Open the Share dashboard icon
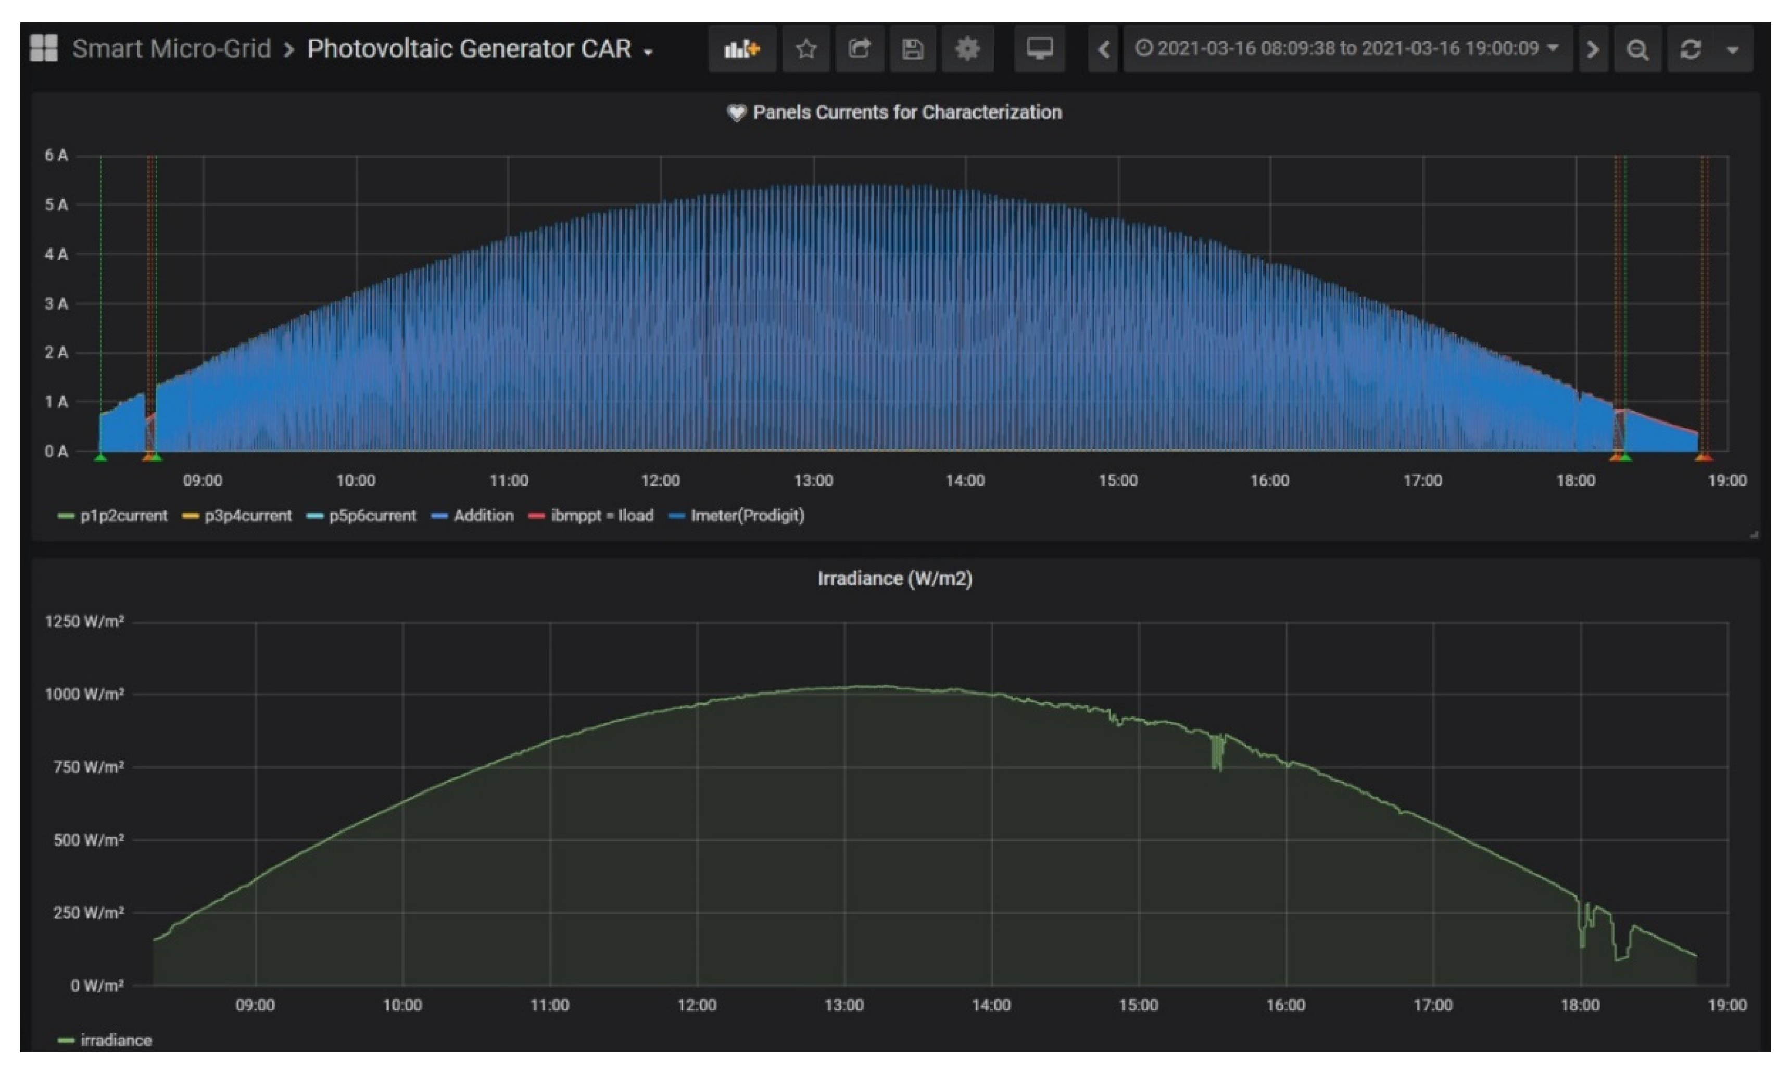Screen dimensions: 1791x1075 (x=859, y=49)
